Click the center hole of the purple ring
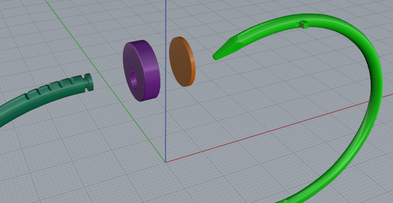This screenshot has height=203, width=393. pos(134,78)
